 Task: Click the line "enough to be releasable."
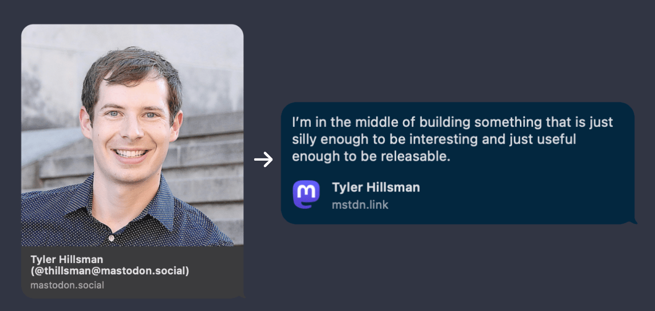pos(371,157)
